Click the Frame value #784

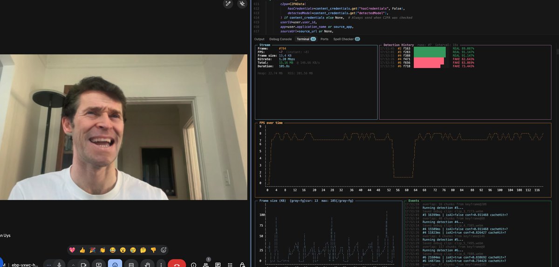[282, 48]
